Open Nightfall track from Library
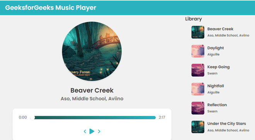The width and height of the screenshot is (255, 140). [x=216, y=86]
